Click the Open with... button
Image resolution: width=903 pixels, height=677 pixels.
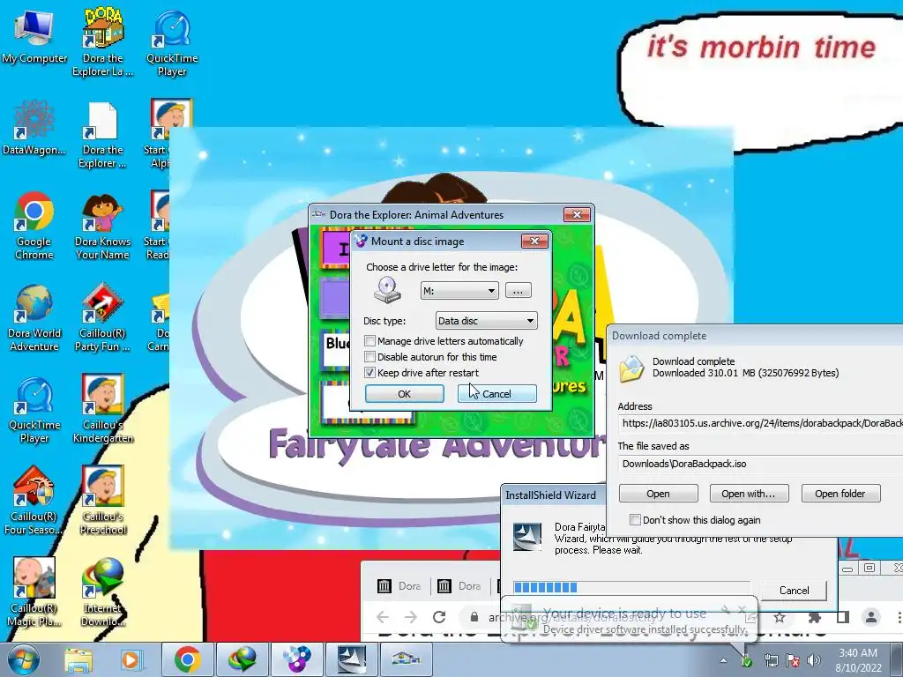748,494
